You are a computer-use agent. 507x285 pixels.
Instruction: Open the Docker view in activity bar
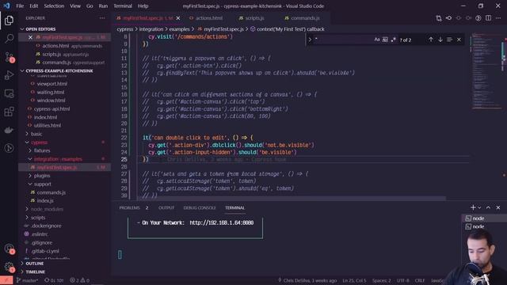(x=9, y=130)
